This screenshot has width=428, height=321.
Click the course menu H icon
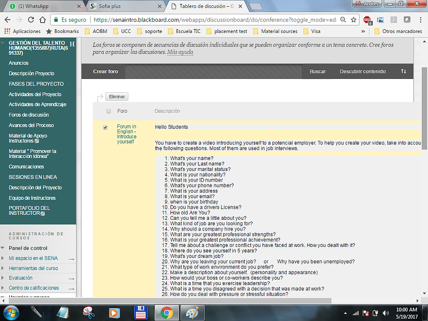[72, 44]
